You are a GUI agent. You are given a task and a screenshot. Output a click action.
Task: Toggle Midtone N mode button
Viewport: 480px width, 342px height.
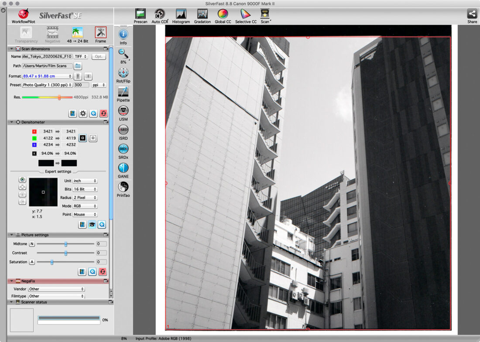click(32, 244)
